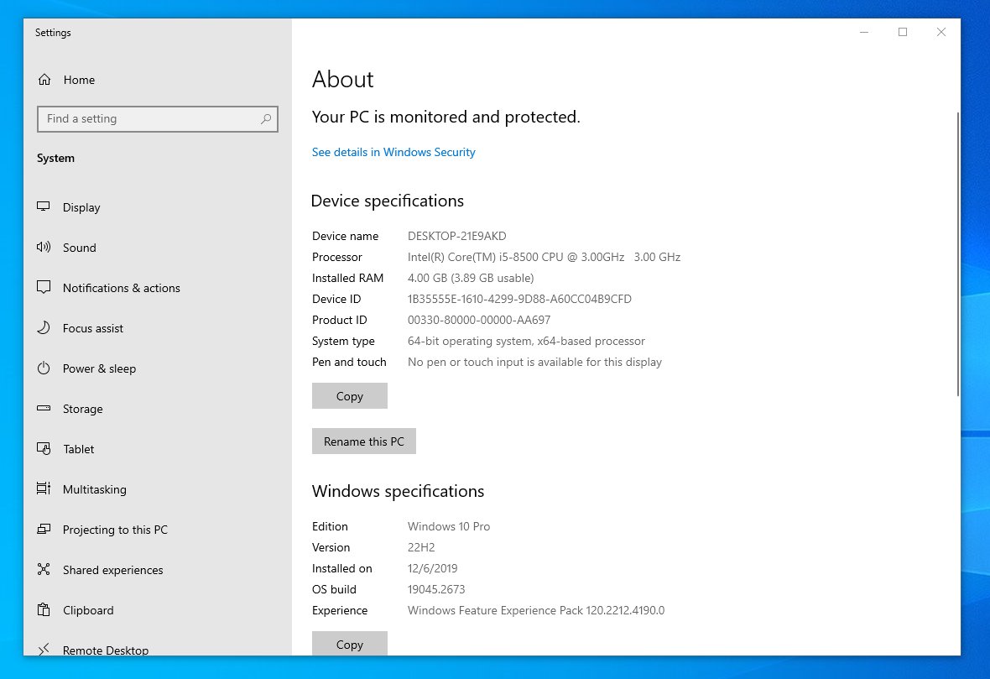The width and height of the screenshot is (990, 679).
Task: Click the System section header in sidebar
Action: click(x=55, y=158)
